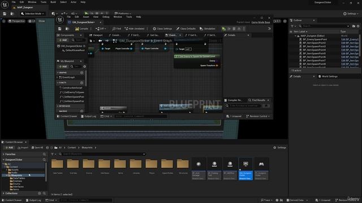
Task: Select ConstructionScript function entry
Action: click(x=71, y=88)
